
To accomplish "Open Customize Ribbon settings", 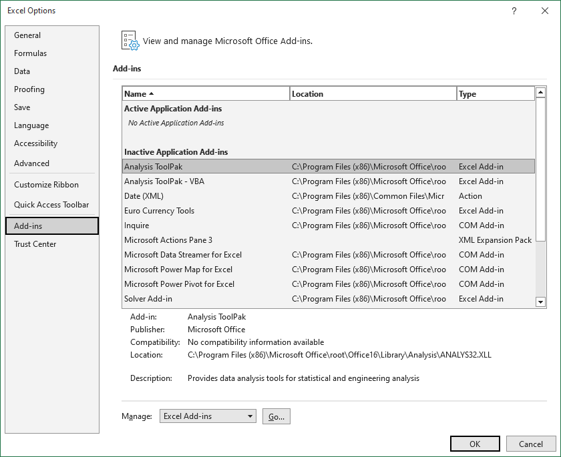I will coord(46,185).
